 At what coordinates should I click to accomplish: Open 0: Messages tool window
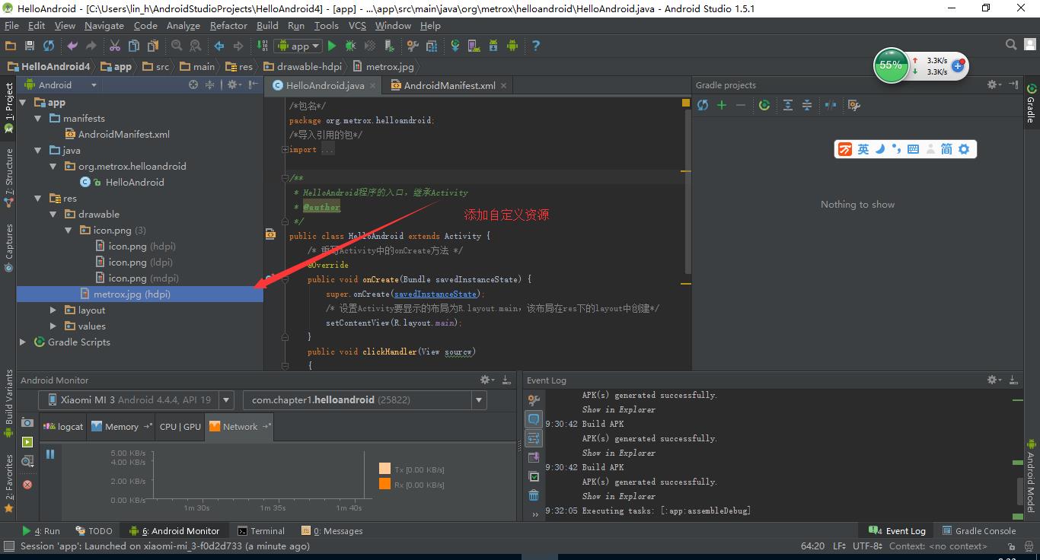tap(332, 531)
